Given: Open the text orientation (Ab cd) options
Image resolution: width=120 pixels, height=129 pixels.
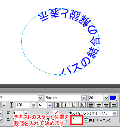Looking at the screenshot, I should click(x=82, y=105).
